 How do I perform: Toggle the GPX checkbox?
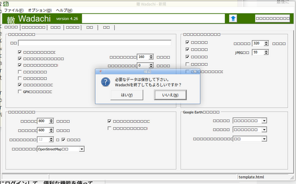19,92
